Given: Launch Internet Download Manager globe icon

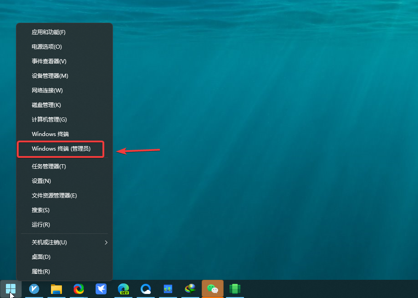Looking at the screenshot, I should pos(190,289).
